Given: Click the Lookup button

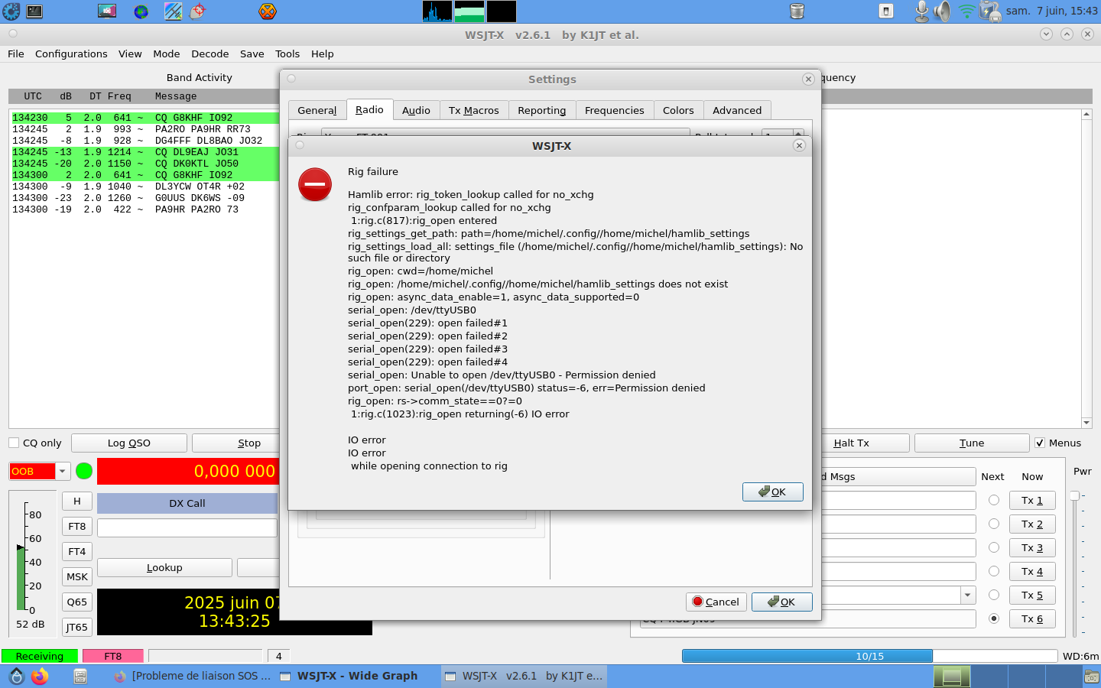Looking at the screenshot, I should point(164,567).
